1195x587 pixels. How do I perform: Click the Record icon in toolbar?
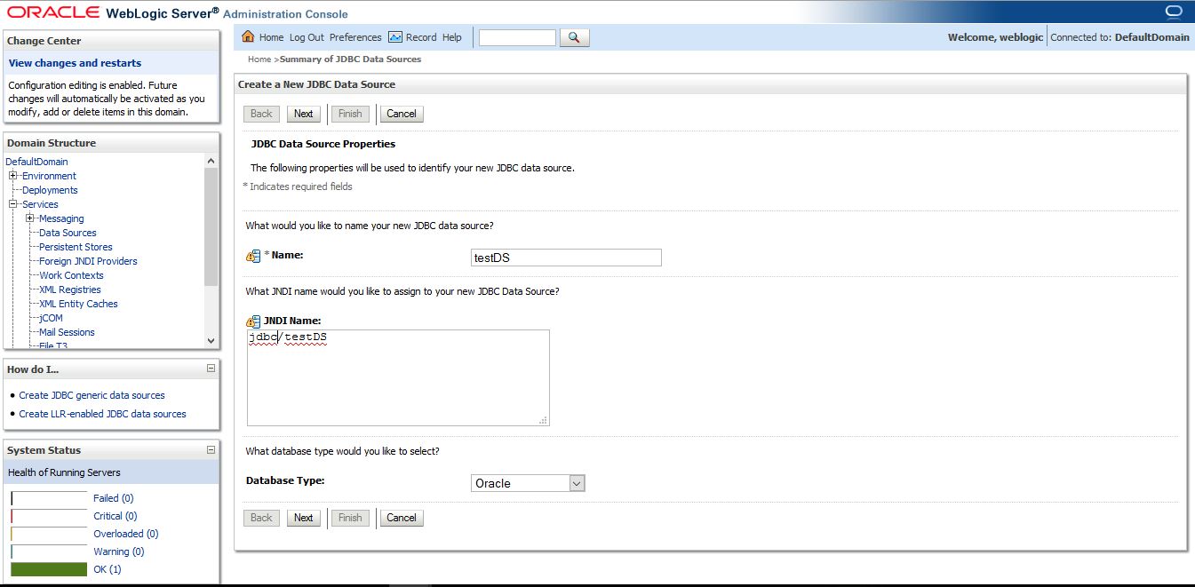point(395,37)
